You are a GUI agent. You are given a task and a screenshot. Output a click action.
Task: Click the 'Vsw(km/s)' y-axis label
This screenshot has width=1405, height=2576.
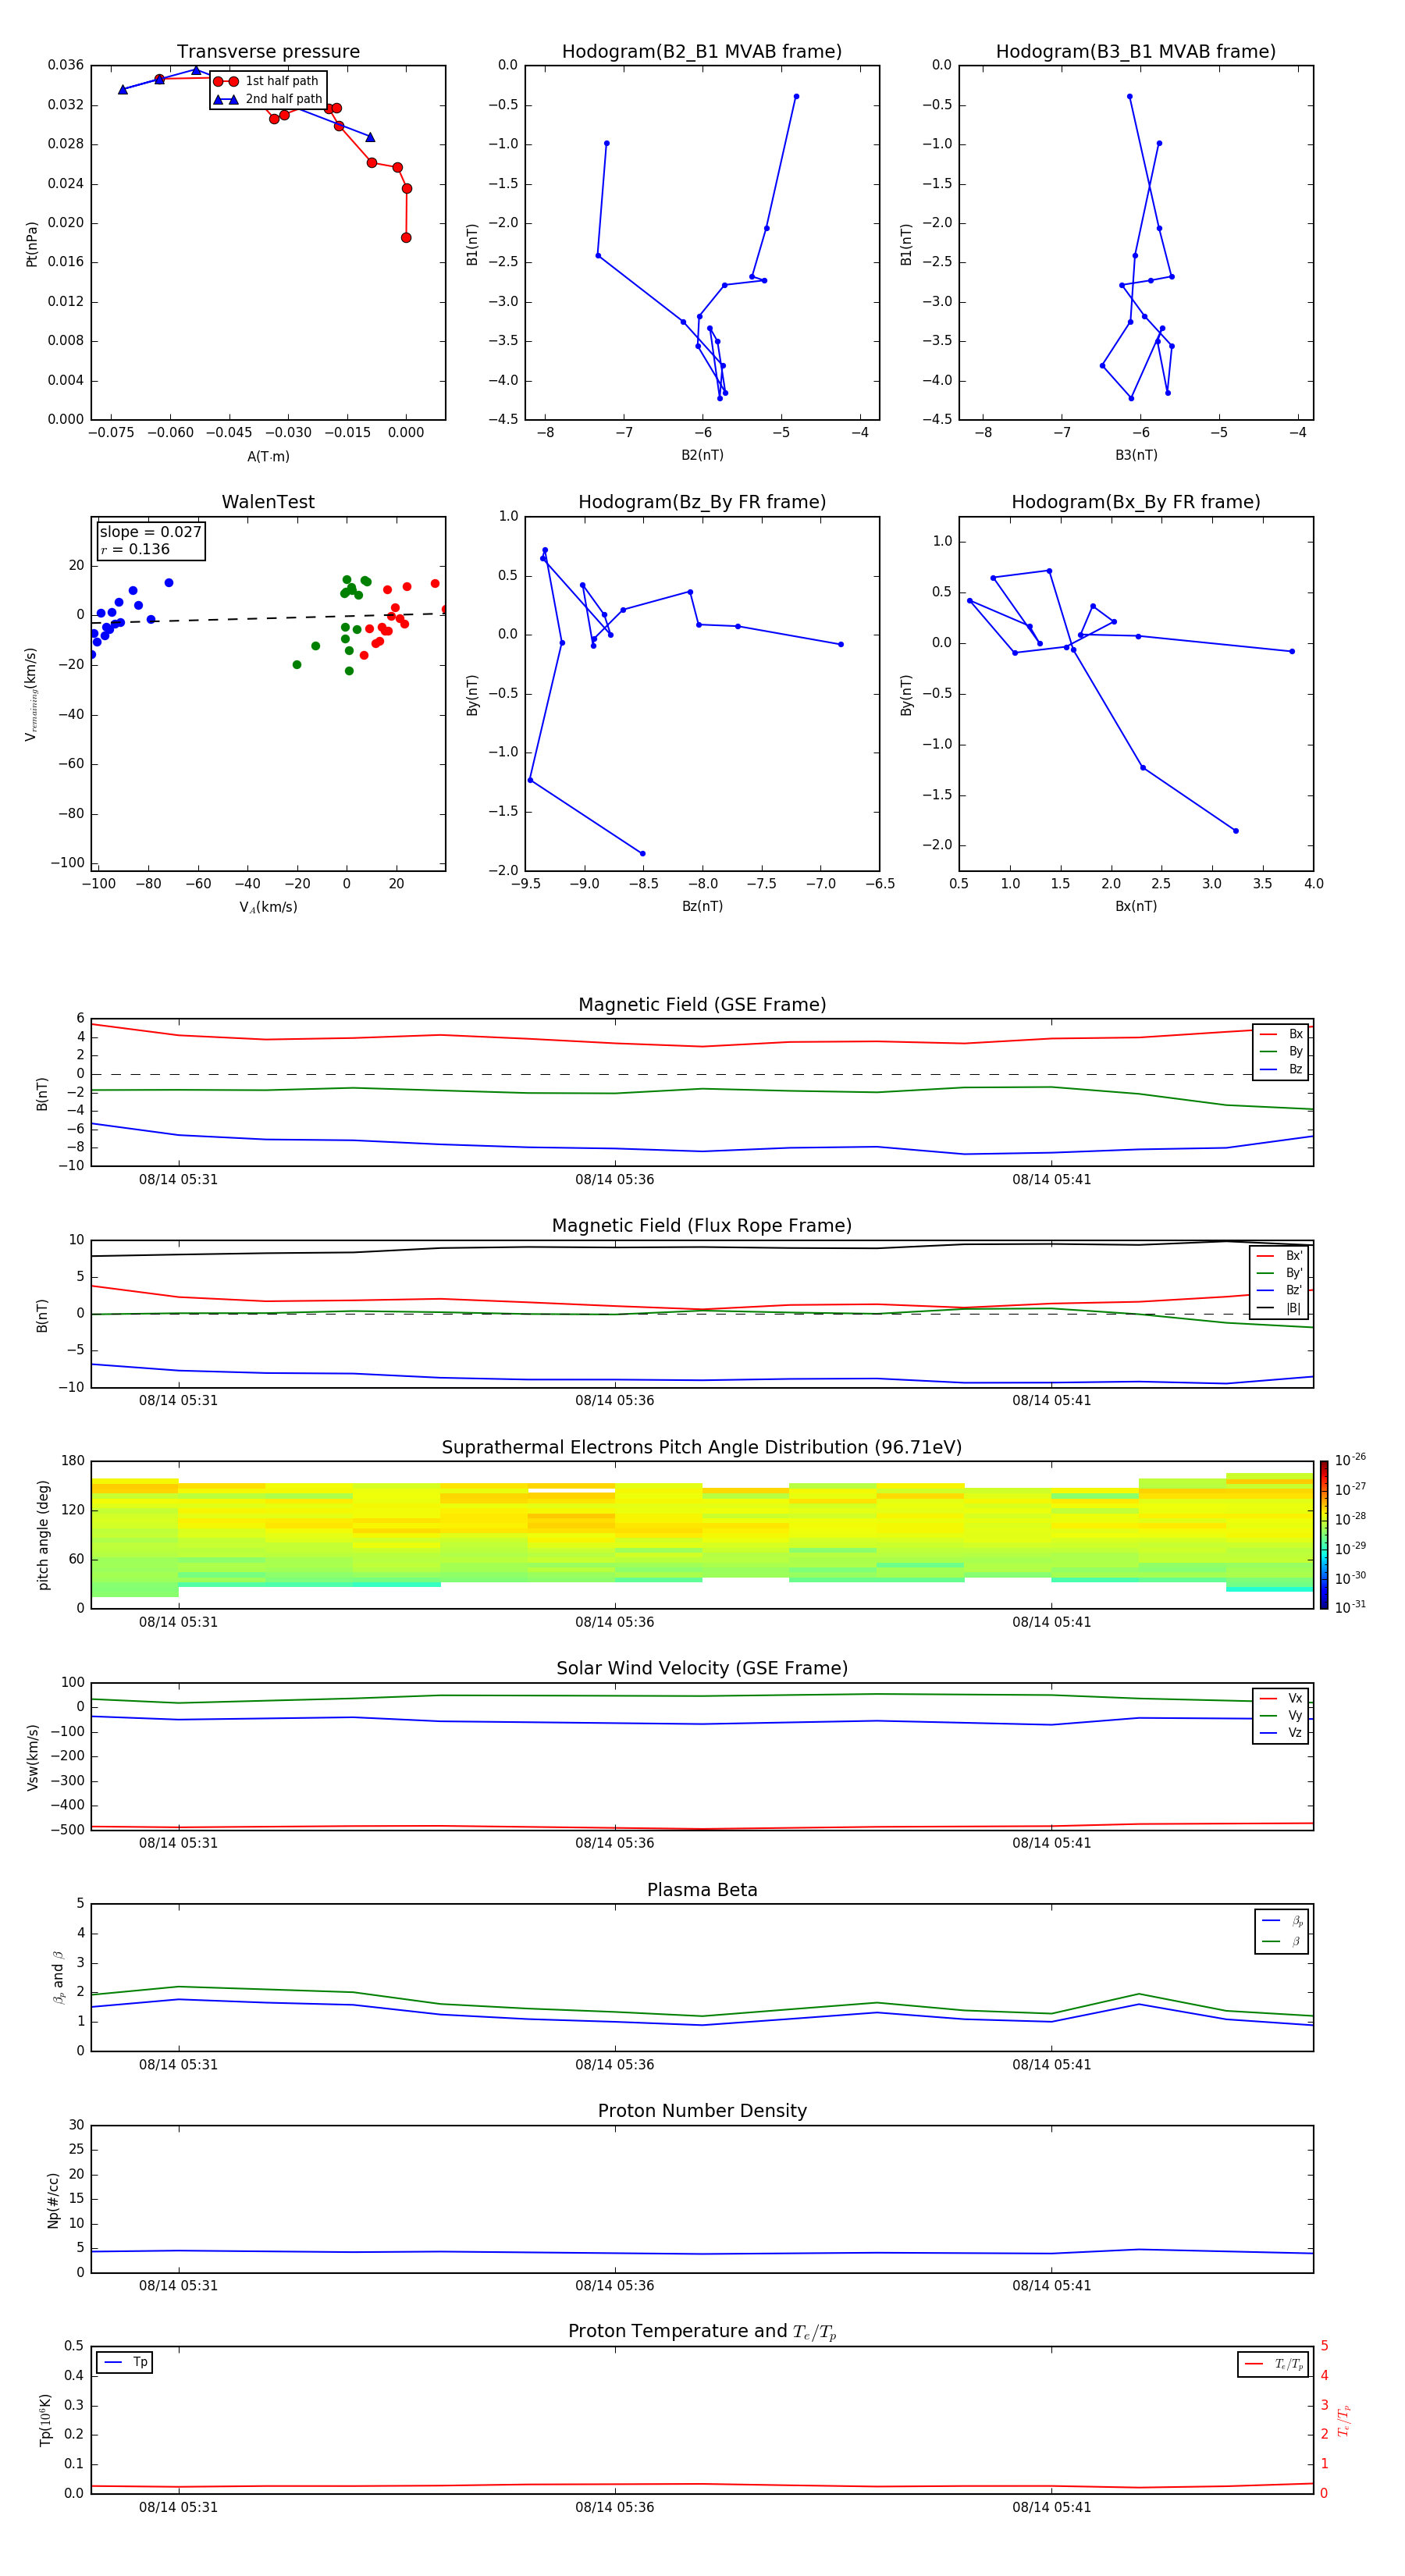pos(32,1757)
